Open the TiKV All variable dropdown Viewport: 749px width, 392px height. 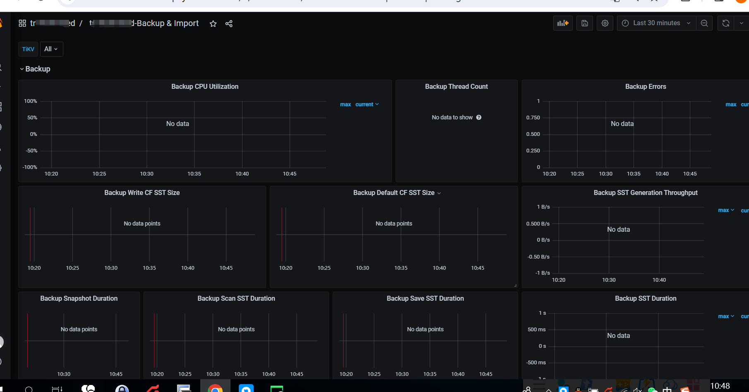point(51,49)
